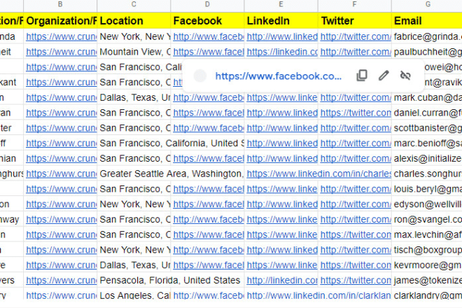Open Crunchbase link in ron@svangel row
The image size is (462, 308).
pyautogui.click(x=62, y=219)
